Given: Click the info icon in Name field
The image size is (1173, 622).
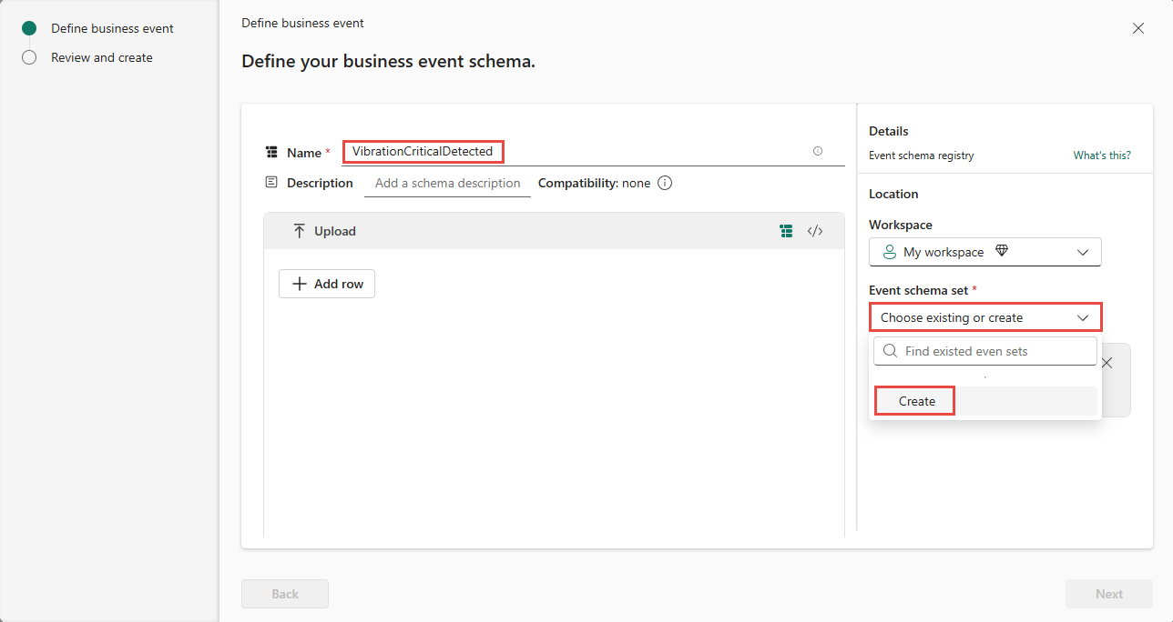Looking at the screenshot, I should [817, 152].
